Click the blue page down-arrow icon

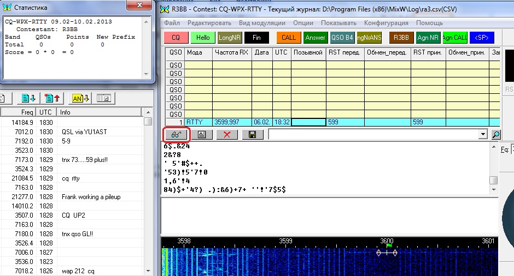pos(29,98)
